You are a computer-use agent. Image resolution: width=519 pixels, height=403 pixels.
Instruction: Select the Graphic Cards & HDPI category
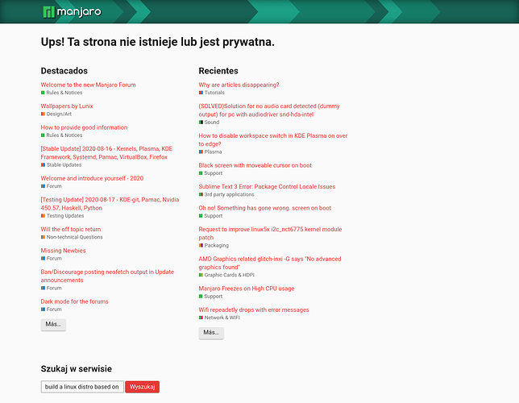(226, 275)
